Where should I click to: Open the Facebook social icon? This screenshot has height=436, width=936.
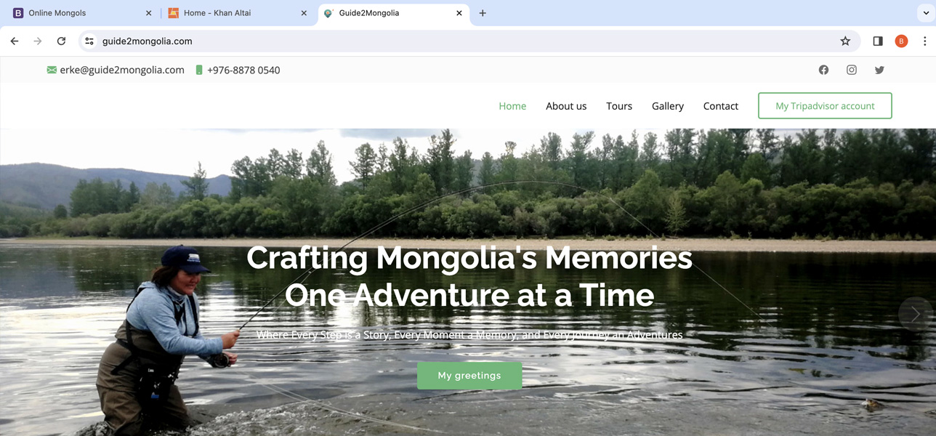pyautogui.click(x=823, y=70)
